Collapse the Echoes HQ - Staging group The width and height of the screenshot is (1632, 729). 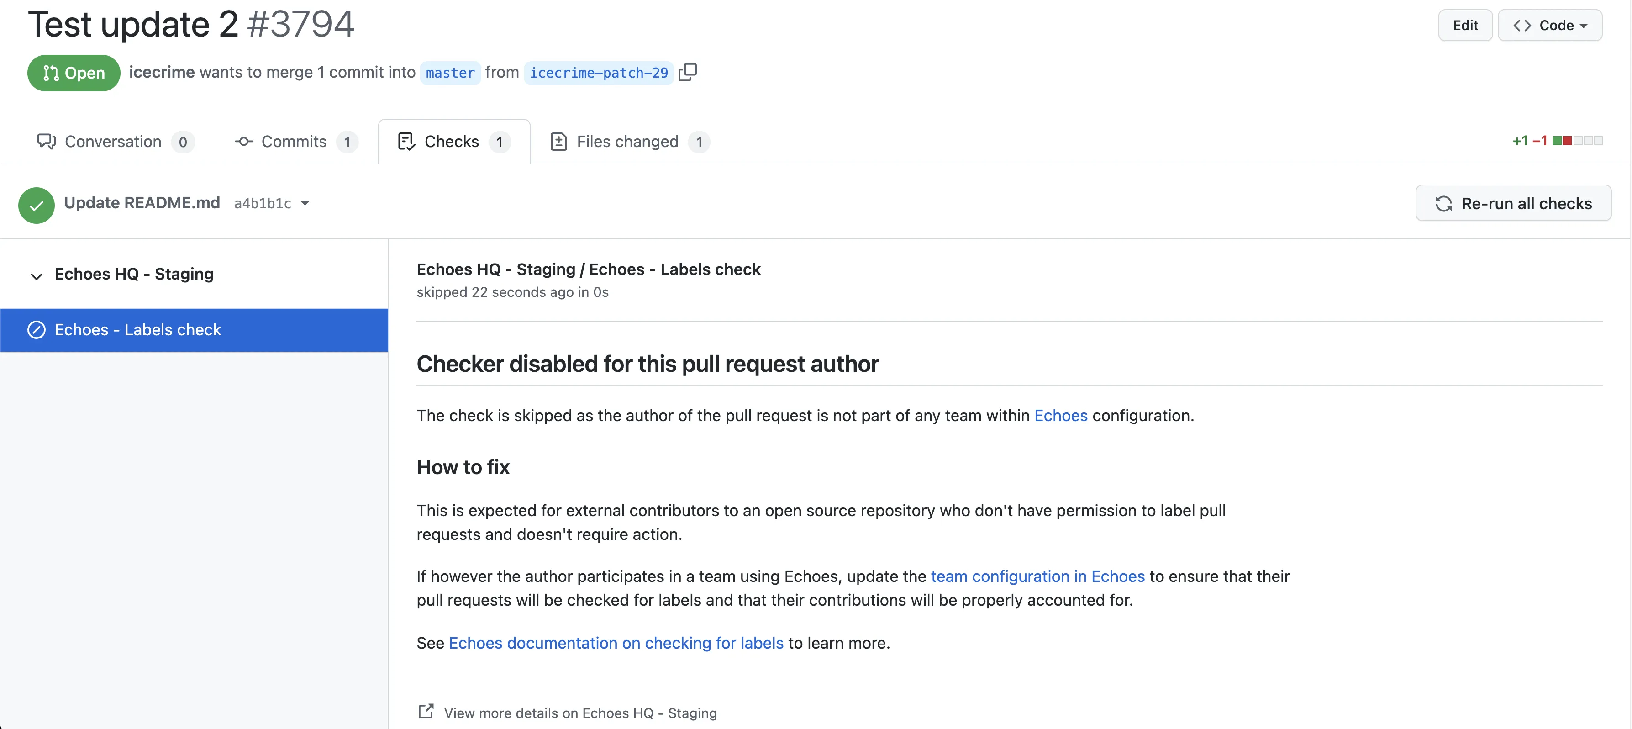coord(36,276)
